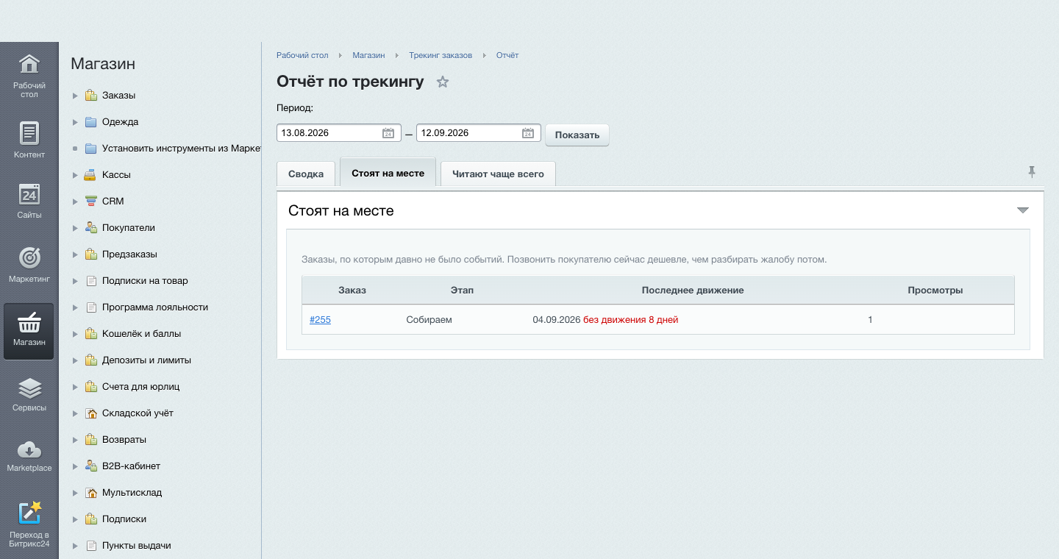This screenshot has height=559, width=1059.
Task: Click the Последнее движение column header
Action: (693, 291)
